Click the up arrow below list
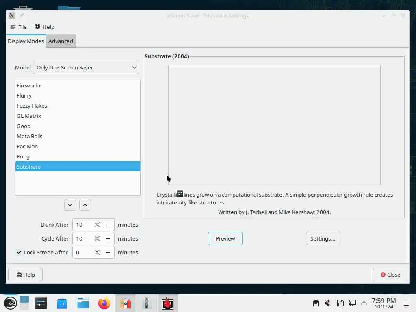The width and height of the screenshot is (416, 312). point(85,205)
